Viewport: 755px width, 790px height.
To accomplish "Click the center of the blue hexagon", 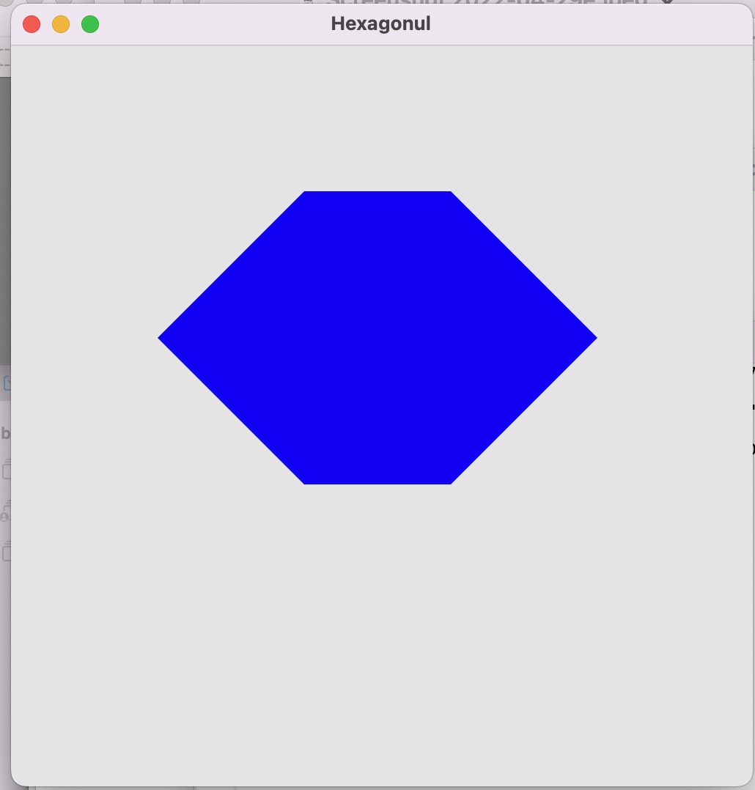I will tap(377, 338).
